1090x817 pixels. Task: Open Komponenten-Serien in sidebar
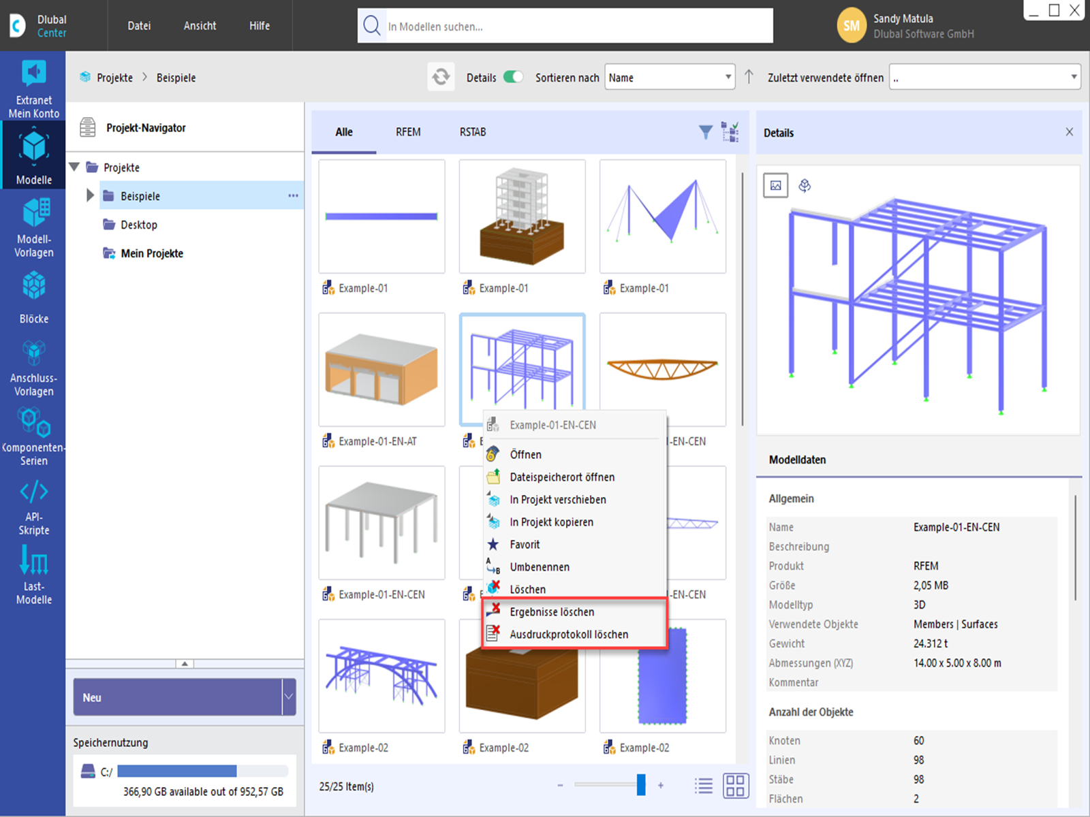33,437
